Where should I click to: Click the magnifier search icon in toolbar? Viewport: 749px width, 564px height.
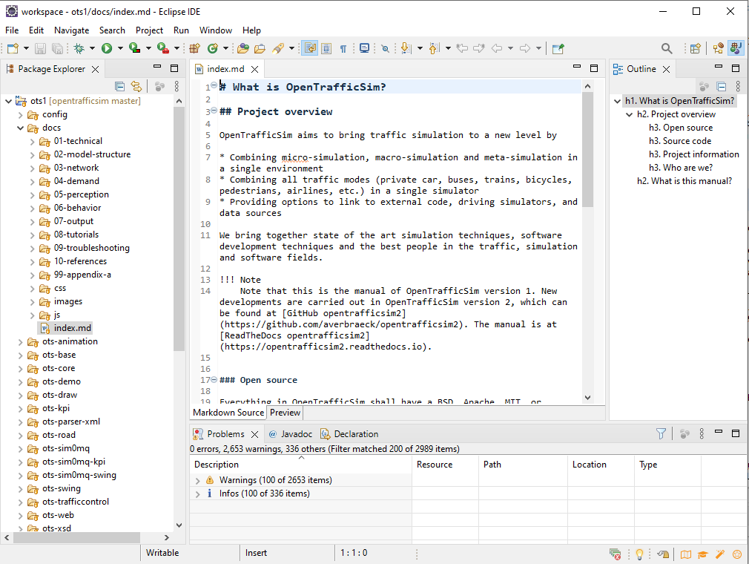pyautogui.click(x=667, y=48)
